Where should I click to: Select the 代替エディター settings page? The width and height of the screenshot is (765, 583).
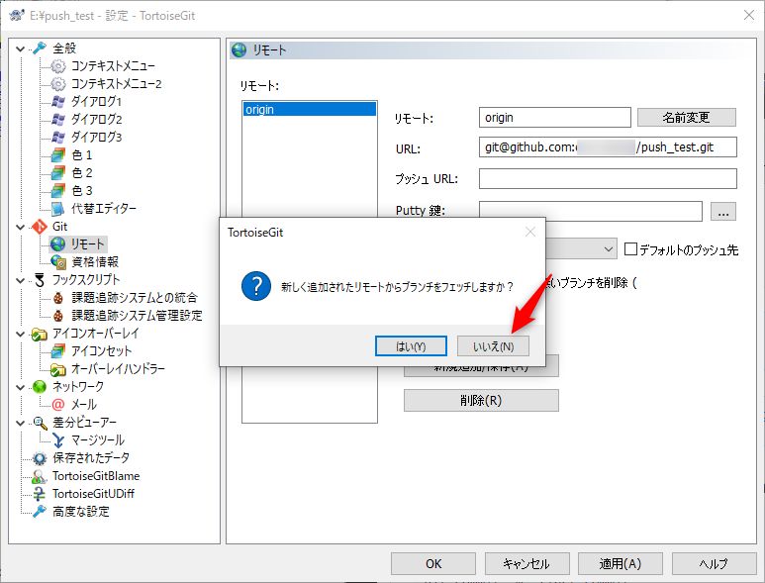[x=104, y=209]
